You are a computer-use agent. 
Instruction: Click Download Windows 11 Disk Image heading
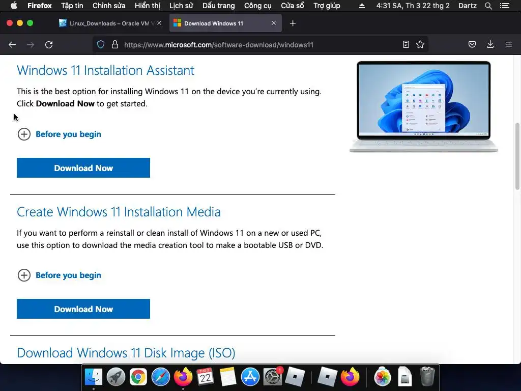(126, 353)
